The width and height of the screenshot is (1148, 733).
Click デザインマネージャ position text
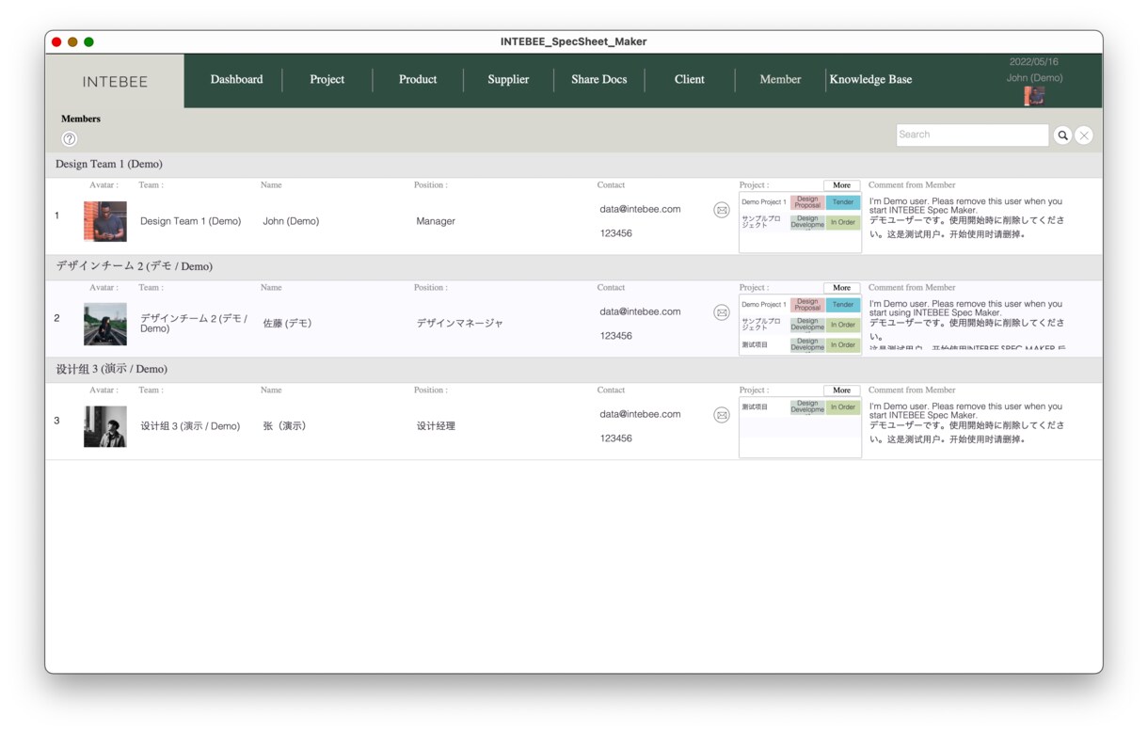pos(460,324)
